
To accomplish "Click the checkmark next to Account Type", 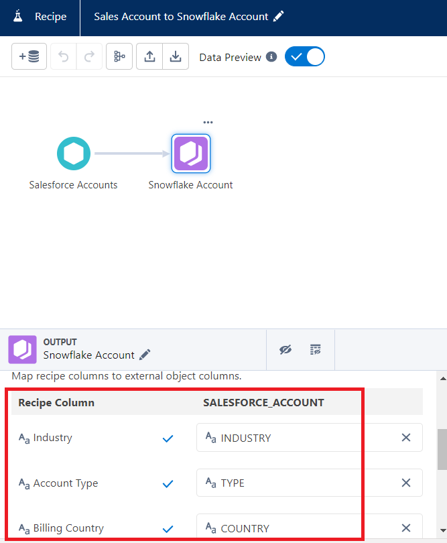I will (x=168, y=483).
